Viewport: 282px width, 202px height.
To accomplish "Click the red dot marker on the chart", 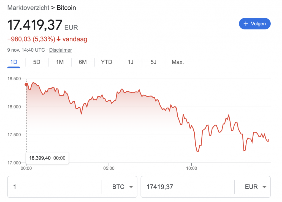I will [x=26, y=84].
